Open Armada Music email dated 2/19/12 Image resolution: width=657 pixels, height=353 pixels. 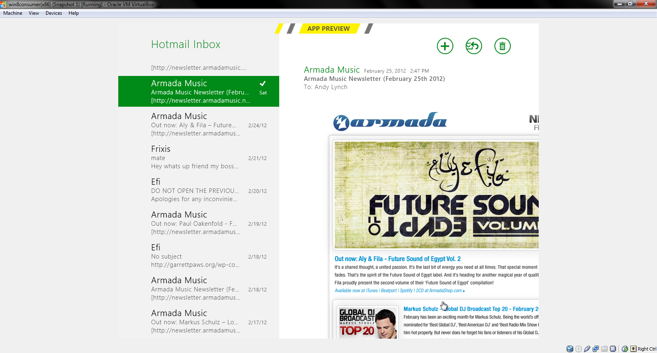199,223
